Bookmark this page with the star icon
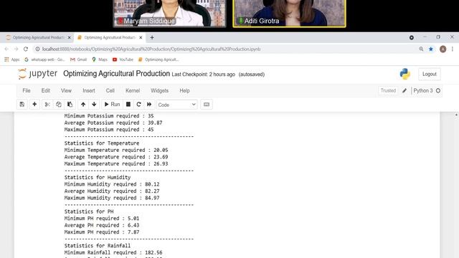The height and width of the screenshot is (258, 459). [x=431, y=49]
